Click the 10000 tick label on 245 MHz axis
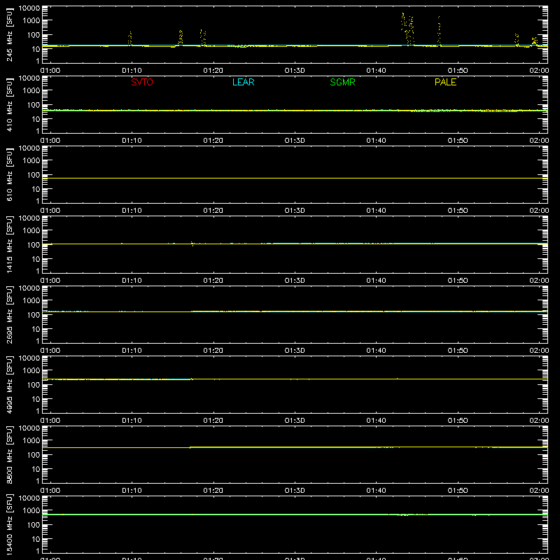 point(29,8)
